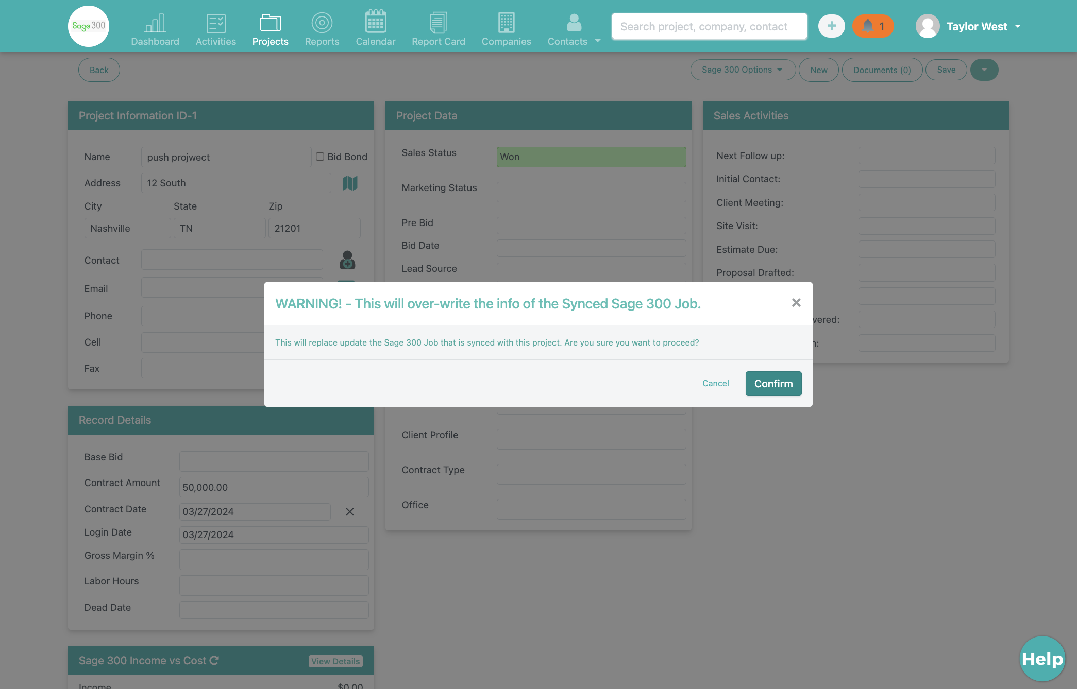
Task: Click the Back button
Action: pos(99,70)
